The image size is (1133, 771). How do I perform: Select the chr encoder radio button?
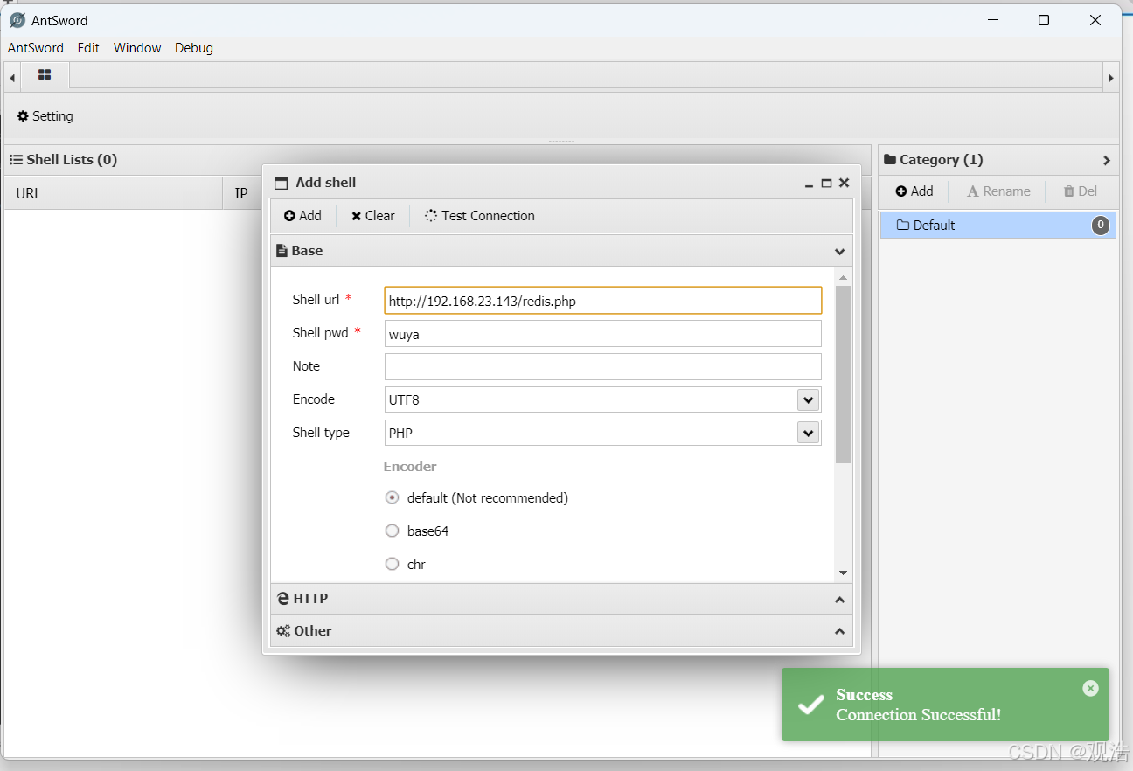point(392,564)
